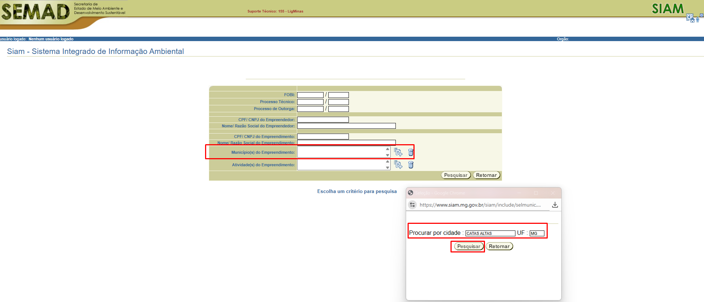Open site information icon in popup address bar

point(412,205)
